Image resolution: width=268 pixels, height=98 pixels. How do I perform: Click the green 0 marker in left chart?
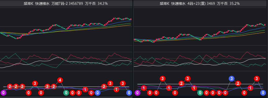66,93
